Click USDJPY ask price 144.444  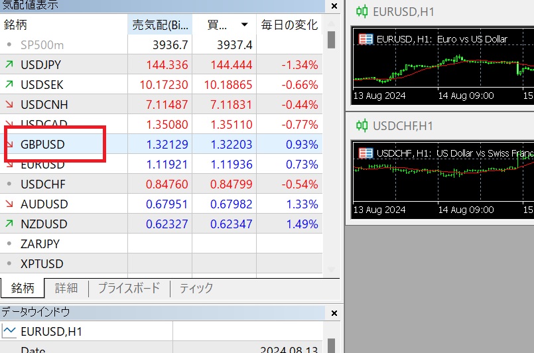click(x=232, y=65)
